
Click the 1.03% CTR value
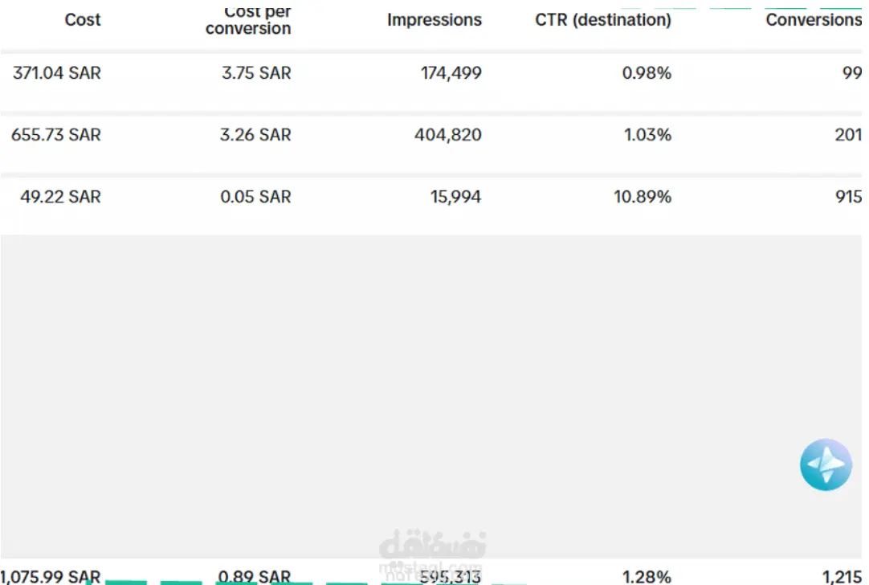click(x=647, y=135)
